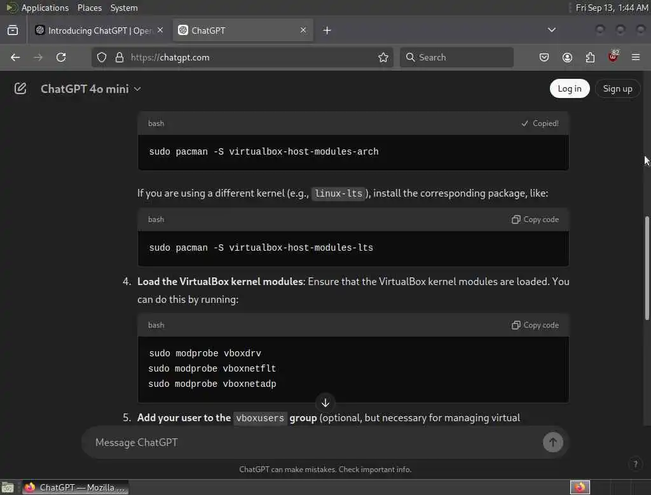Open the help question mark button

[x=635, y=464]
